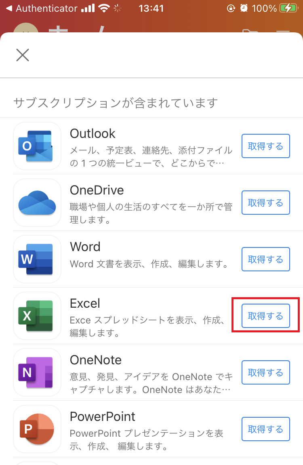The width and height of the screenshot is (303, 465).
Task: Tap the PowerPoint app icon
Action: pyautogui.click(x=37, y=429)
